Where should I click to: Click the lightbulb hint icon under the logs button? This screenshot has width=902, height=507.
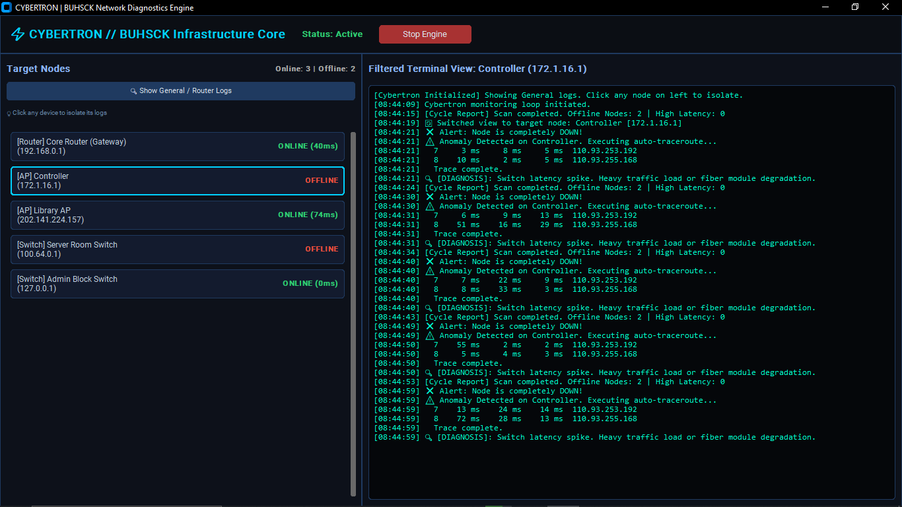pos(9,114)
